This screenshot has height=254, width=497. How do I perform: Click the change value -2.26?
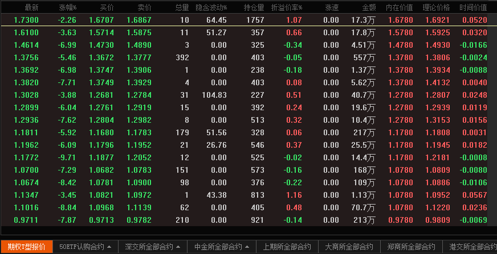point(67,20)
